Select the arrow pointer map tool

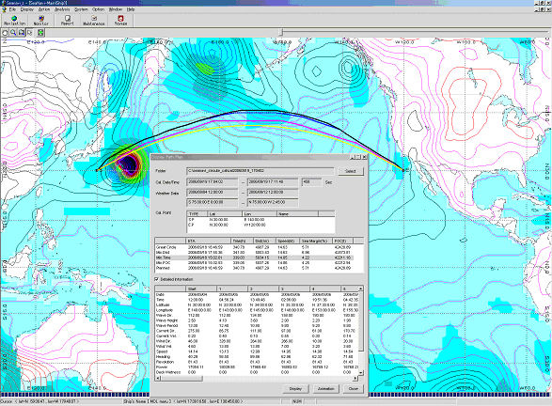tap(30, 33)
